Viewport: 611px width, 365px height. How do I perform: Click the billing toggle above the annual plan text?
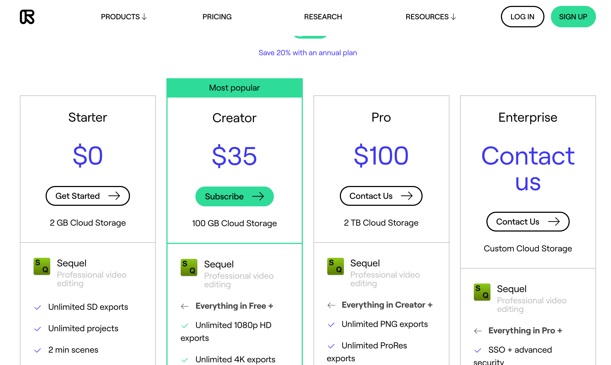pyautogui.click(x=310, y=37)
